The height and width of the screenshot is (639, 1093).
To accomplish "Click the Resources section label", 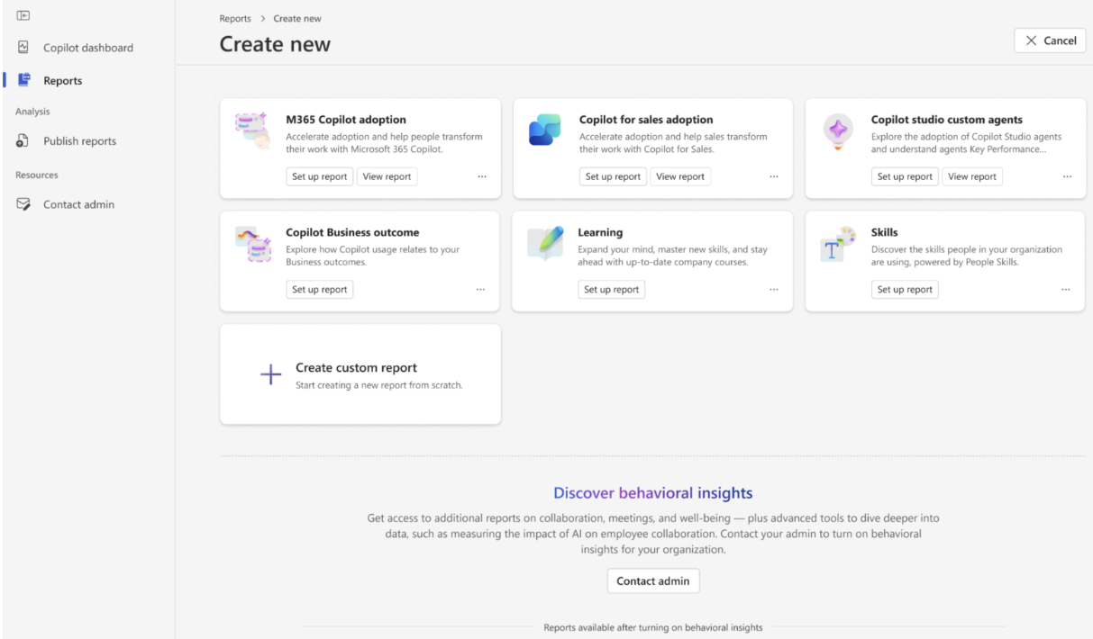I will (x=36, y=175).
